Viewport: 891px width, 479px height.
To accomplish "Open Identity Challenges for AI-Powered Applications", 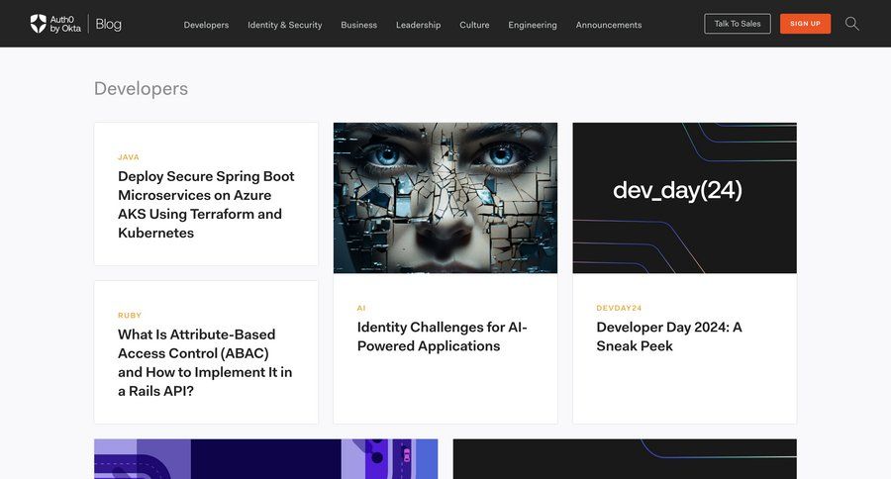I will [443, 336].
